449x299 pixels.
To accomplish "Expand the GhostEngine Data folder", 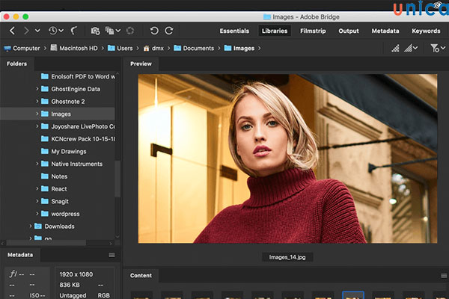I will tap(37, 89).
